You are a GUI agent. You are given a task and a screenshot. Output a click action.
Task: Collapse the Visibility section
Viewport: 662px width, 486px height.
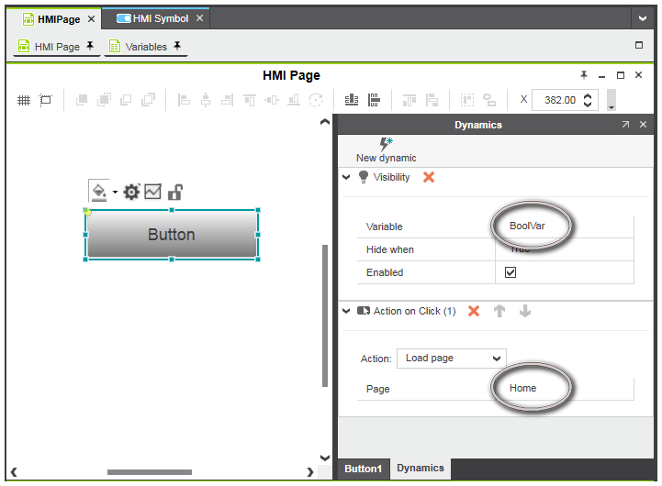[346, 177]
